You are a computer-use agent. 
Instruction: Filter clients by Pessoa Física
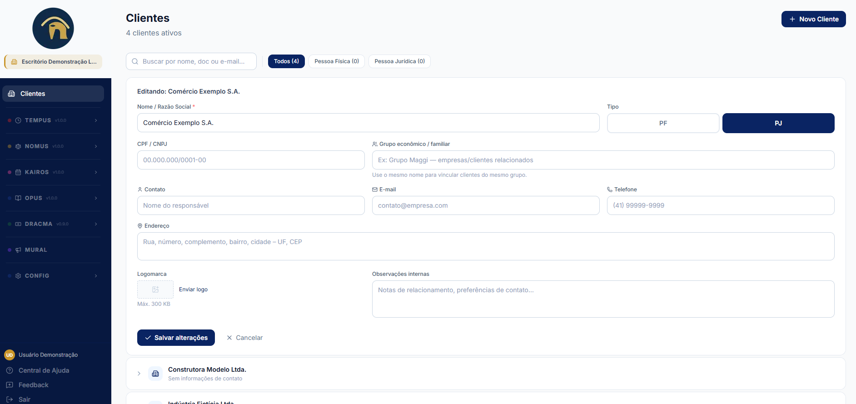[x=337, y=61]
